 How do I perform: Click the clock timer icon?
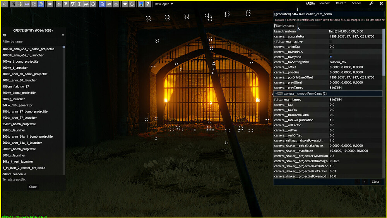click(x=132, y=4)
